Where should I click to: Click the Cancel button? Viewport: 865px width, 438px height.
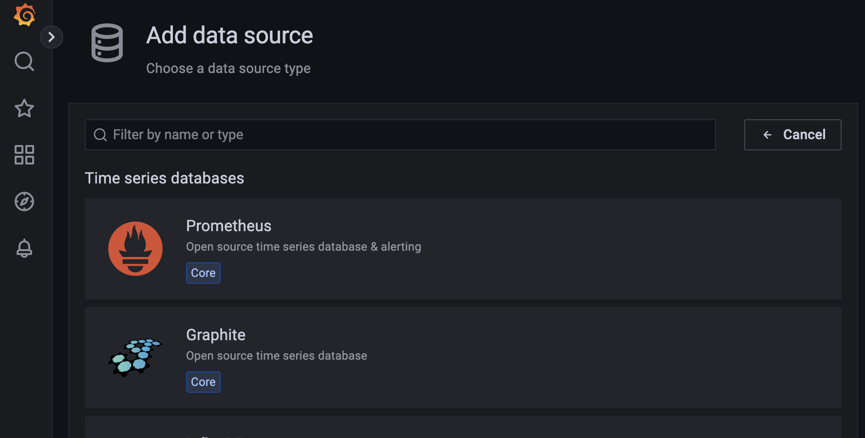[793, 135]
